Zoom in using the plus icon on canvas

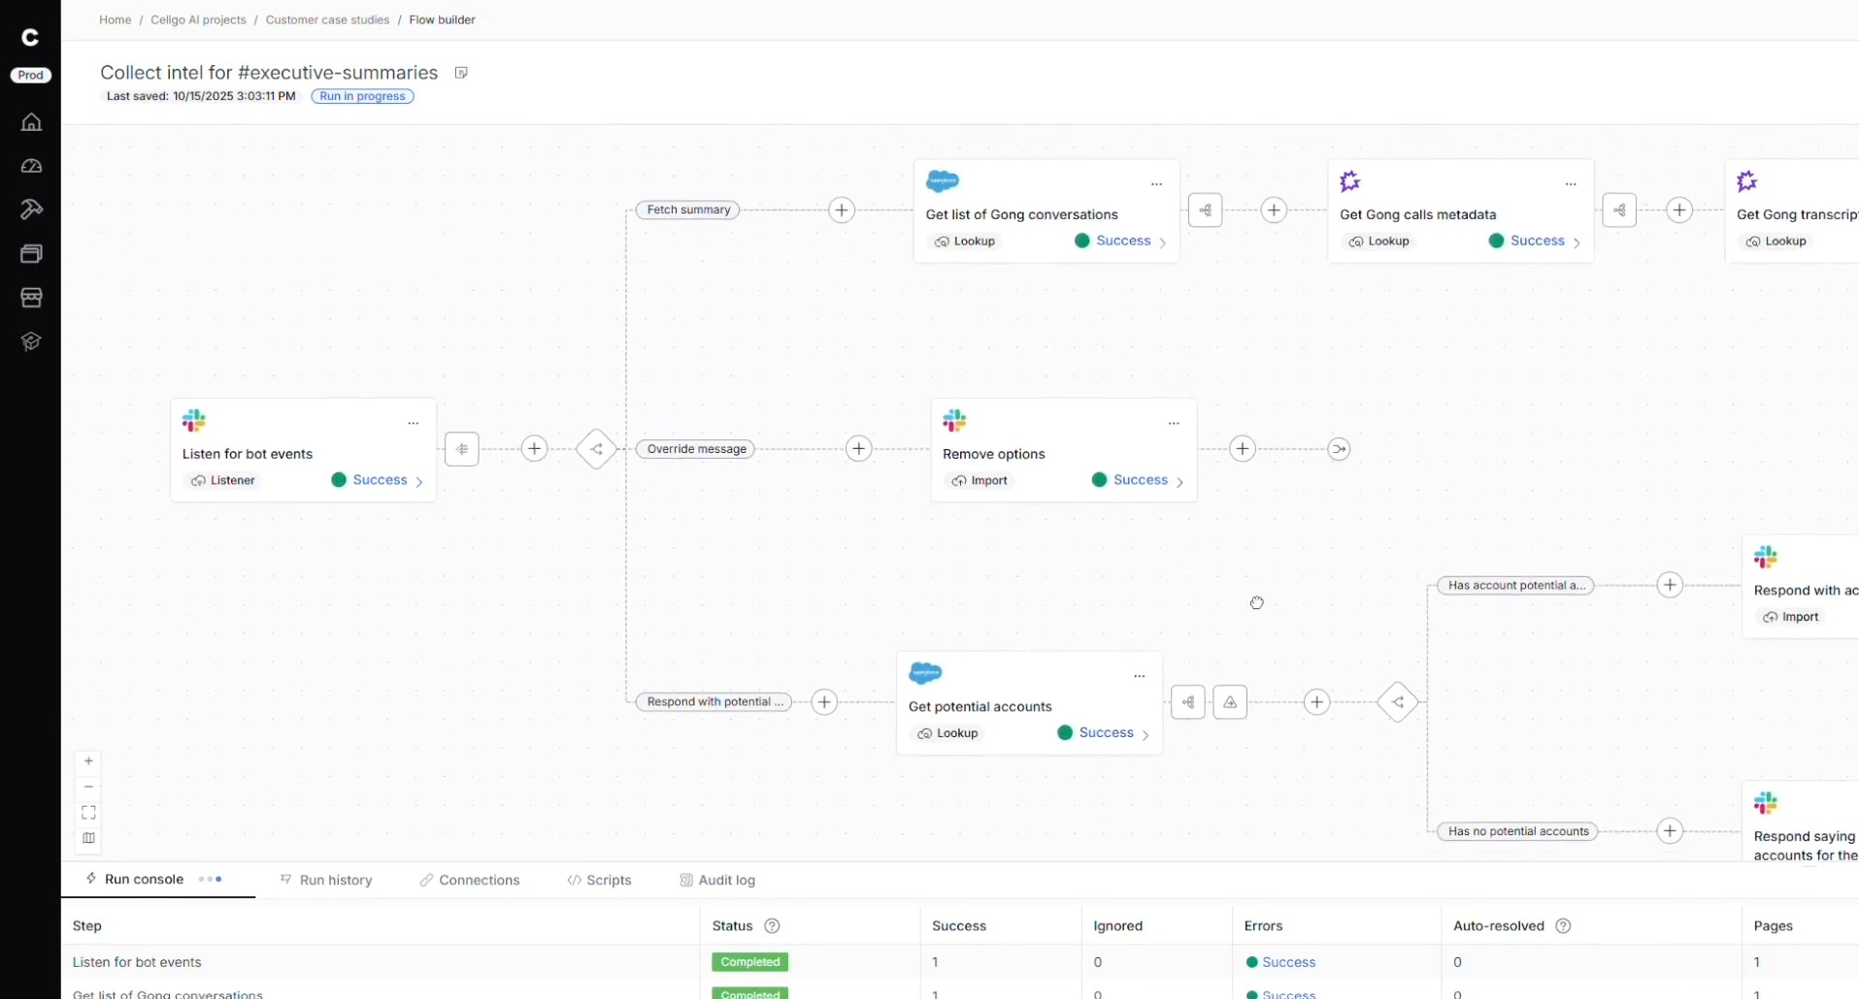(87, 760)
